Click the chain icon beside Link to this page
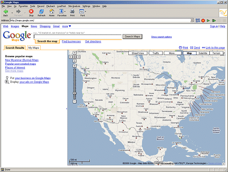 click(204, 47)
